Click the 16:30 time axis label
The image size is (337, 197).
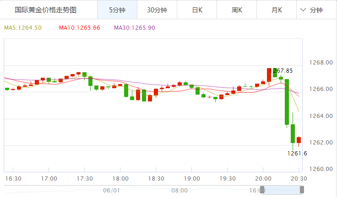[13, 179]
